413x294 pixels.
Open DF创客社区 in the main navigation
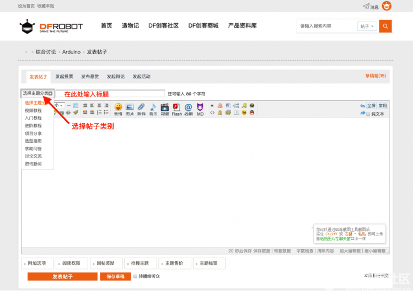click(164, 25)
